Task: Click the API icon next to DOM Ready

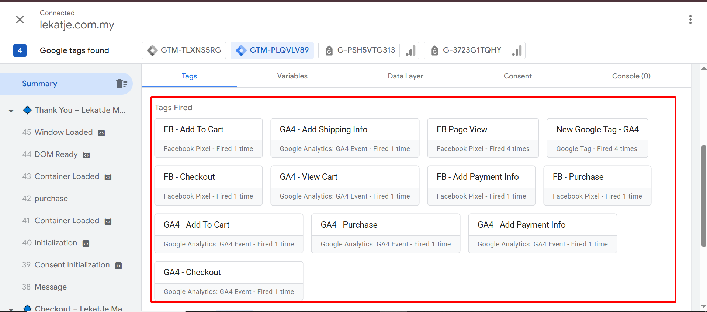Action: tap(86, 155)
